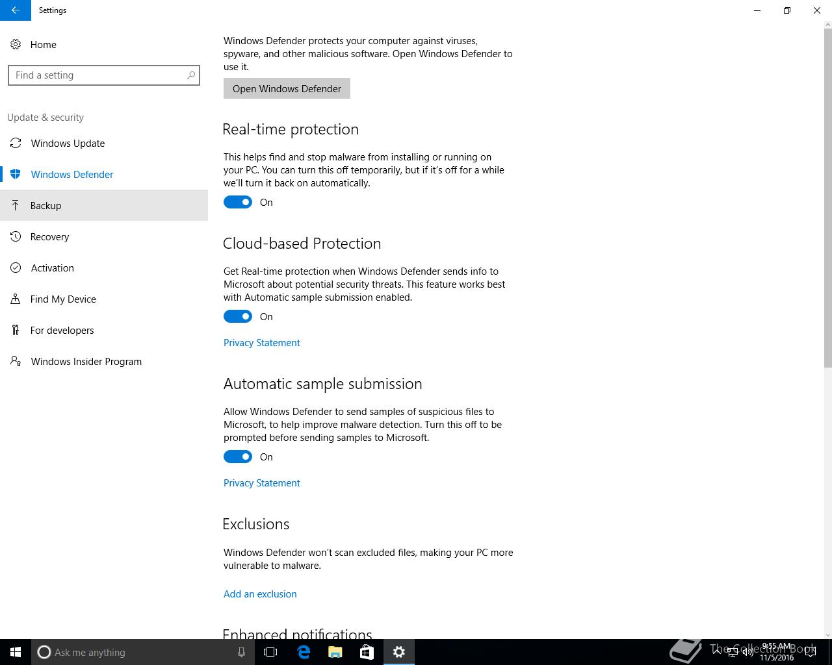The image size is (832, 665).
Task: Click the Home gear icon
Action: pyautogui.click(x=16, y=44)
